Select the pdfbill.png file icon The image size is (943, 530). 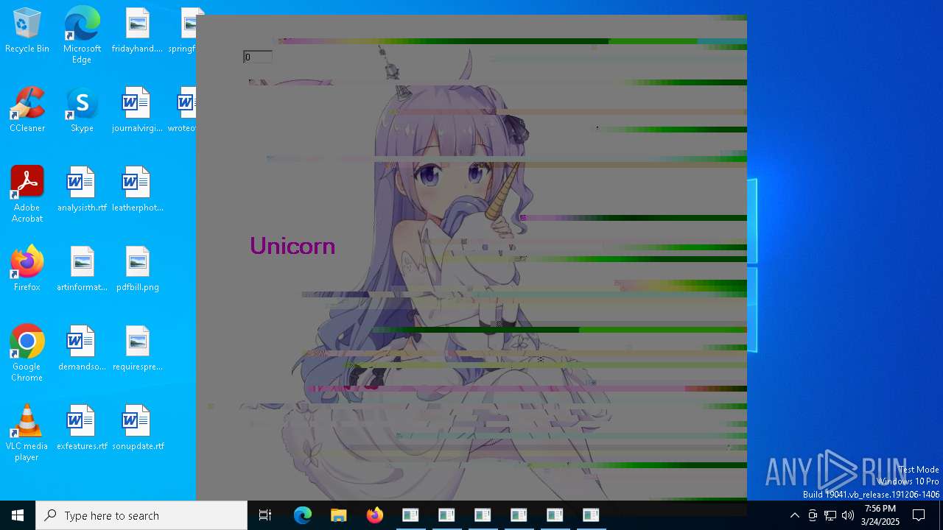[x=137, y=269]
